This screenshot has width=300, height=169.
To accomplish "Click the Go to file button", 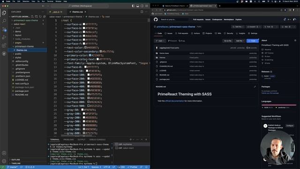I will (x=228, y=41).
